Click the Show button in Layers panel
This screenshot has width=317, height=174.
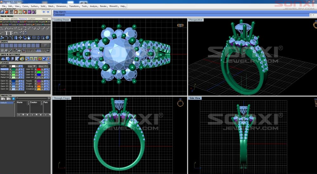tap(43, 66)
